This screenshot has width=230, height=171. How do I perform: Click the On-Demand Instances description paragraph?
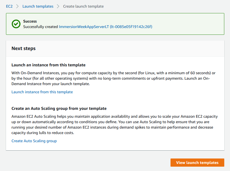[113, 78]
